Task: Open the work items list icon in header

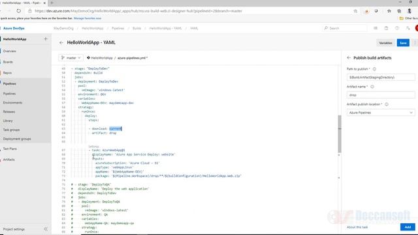Action: (376, 28)
